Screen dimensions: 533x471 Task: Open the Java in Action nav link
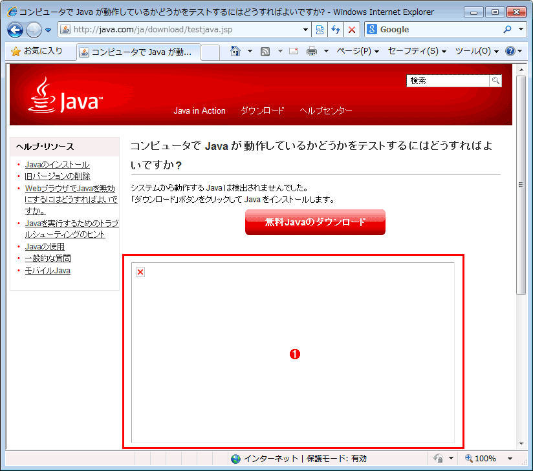pyautogui.click(x=199, y=110)
